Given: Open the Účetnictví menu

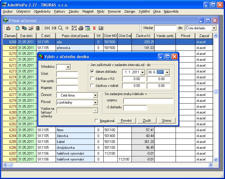Looking at the screenshot, I should (x=23, y=11).
